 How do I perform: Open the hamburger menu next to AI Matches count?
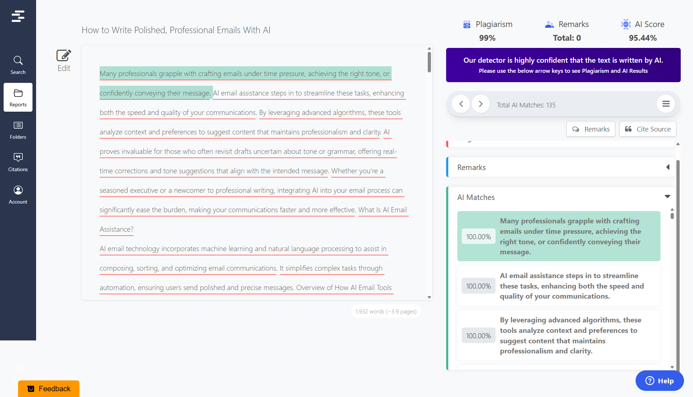666,104
